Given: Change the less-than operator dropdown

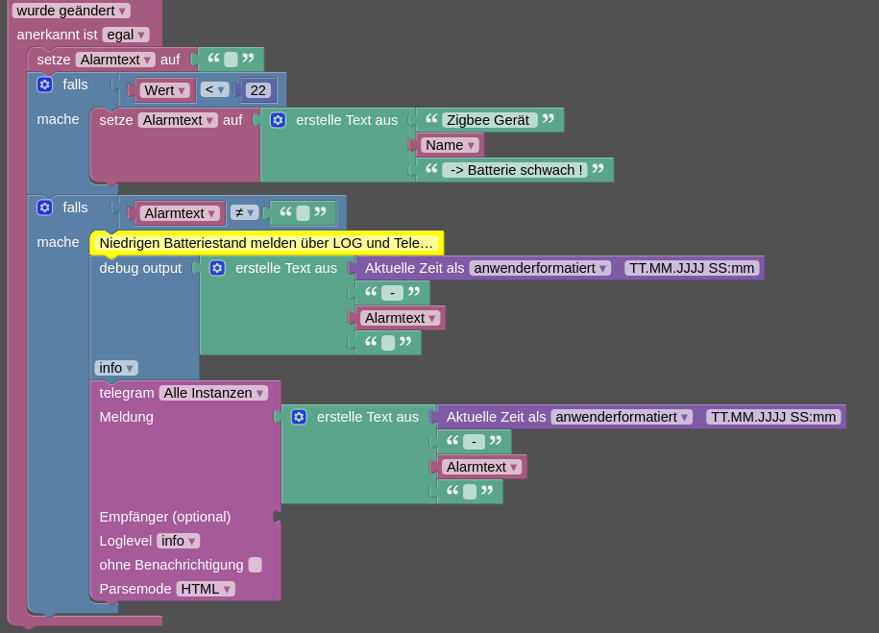Looking at the screenshot, I should click(x=214, y=89).
